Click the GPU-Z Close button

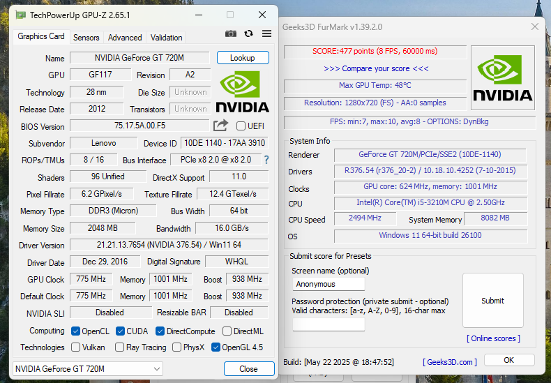pyautogui.click(x=249, y=369)
